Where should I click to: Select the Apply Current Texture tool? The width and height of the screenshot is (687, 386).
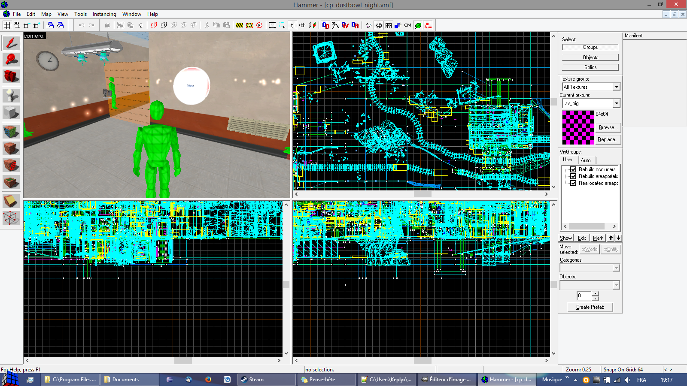pyautogui.click(x=11, y=148)
